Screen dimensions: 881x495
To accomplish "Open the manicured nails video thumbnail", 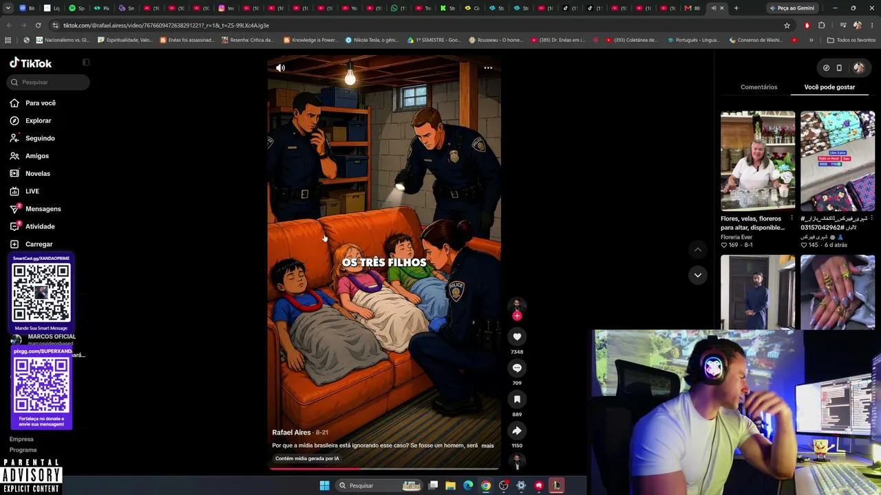I will [x=838, y=292].
